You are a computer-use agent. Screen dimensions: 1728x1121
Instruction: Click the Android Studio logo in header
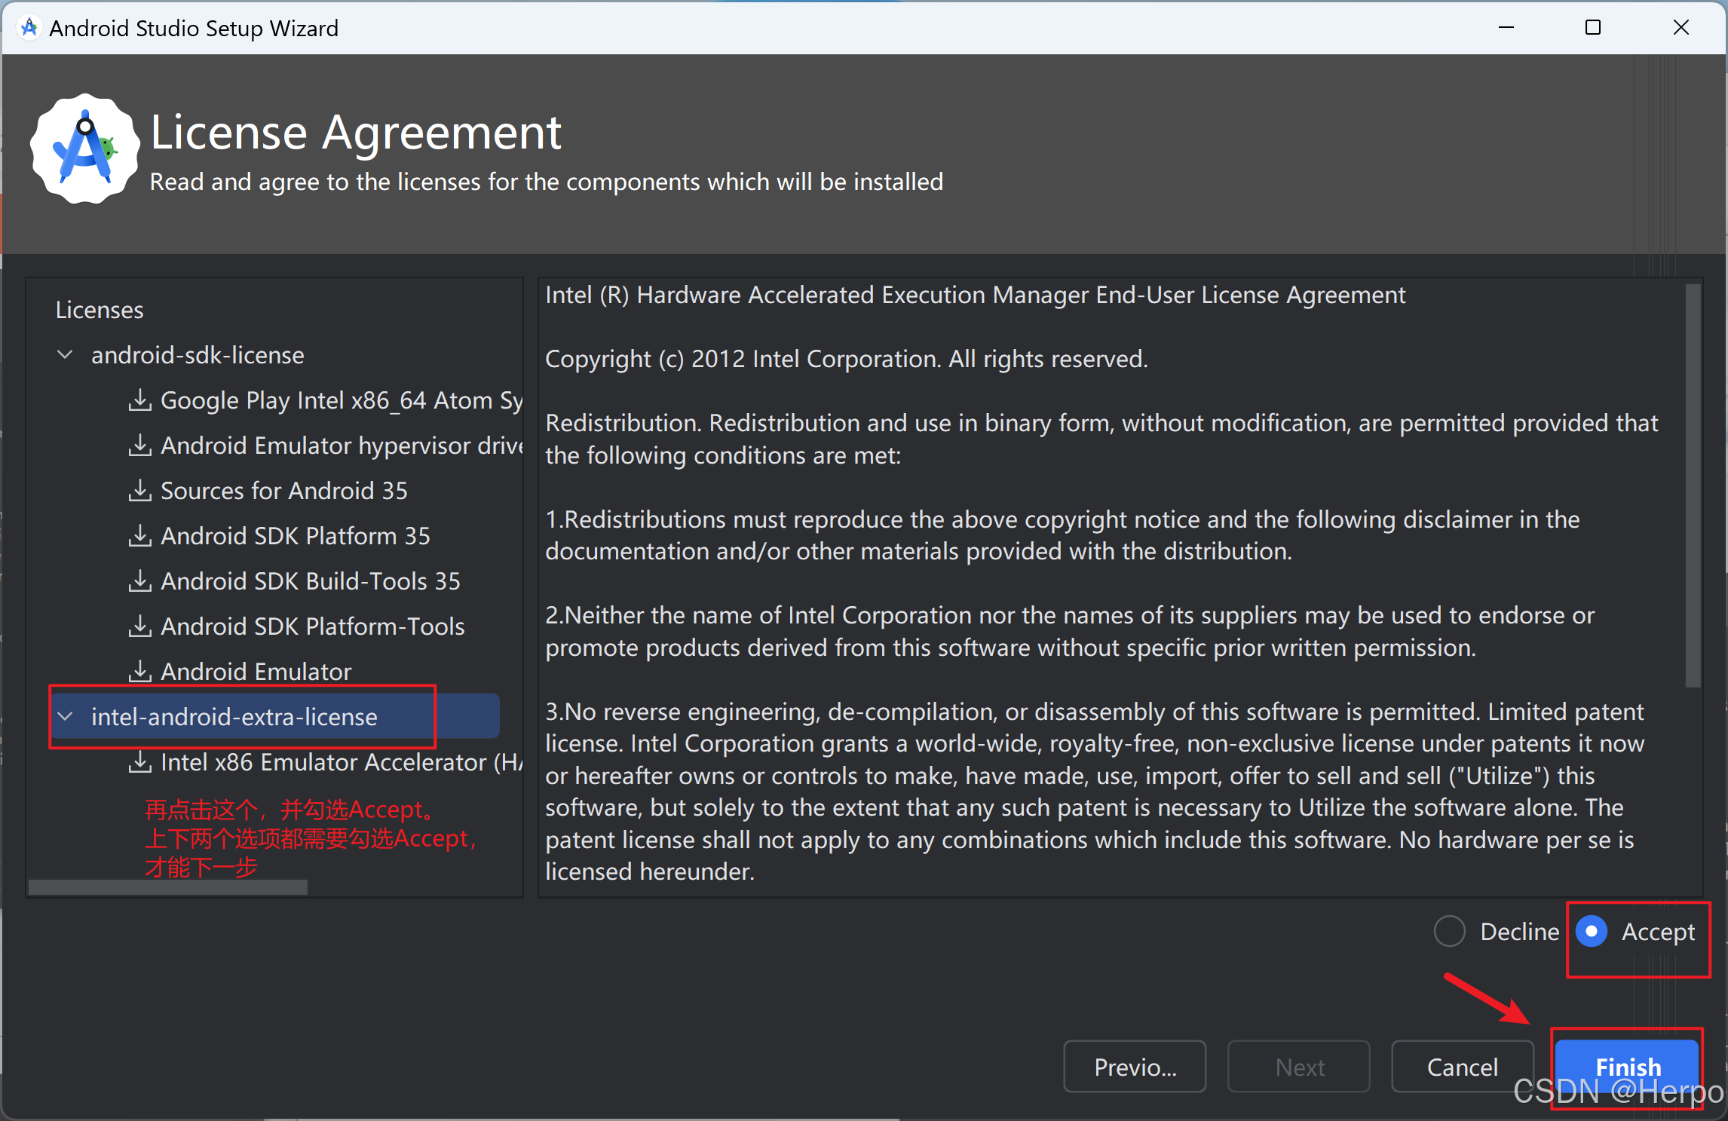(84, 149)
